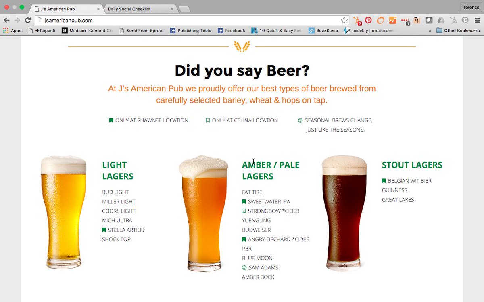The height and width of the screenshot is (302, 484).
Task: Click the browser forward arrow
Action: (17, 20)
